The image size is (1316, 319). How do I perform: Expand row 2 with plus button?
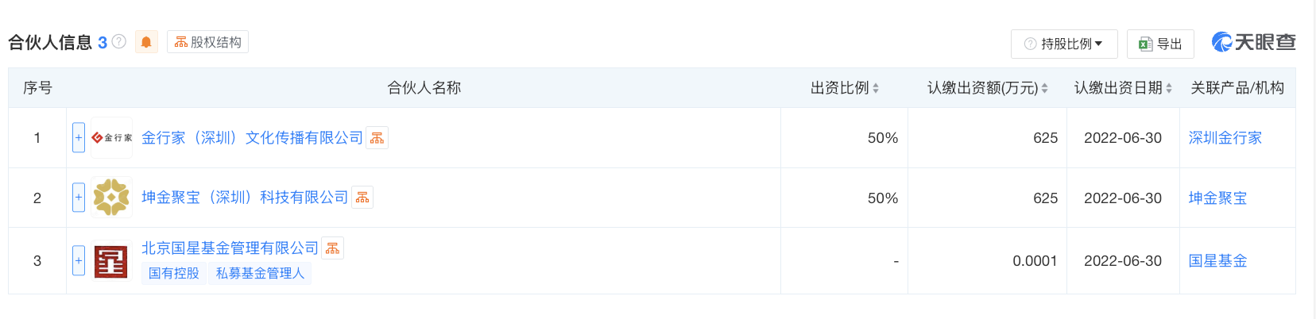[79, 198]
